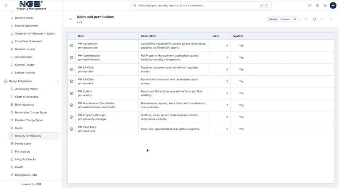Viewport: 339px width, 188px height.
Task: Open the PM Maintenance Coordinator role
Action: [200, 105]
